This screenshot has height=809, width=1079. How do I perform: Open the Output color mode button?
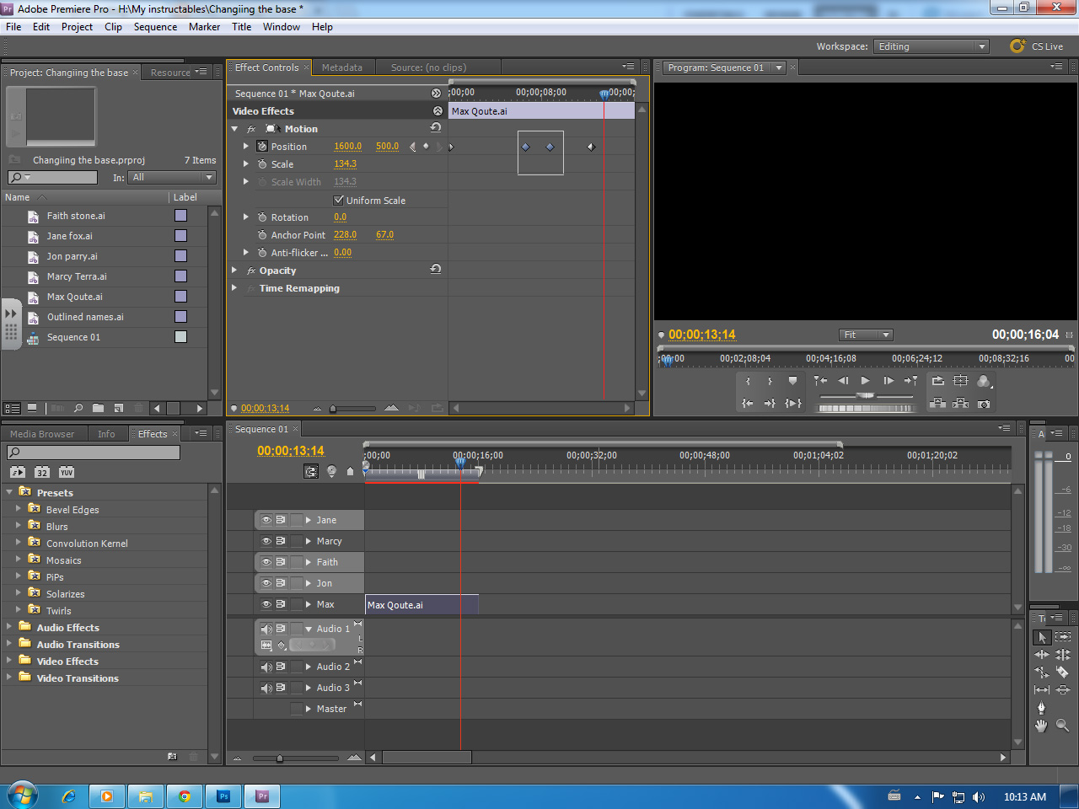[984, 381]
